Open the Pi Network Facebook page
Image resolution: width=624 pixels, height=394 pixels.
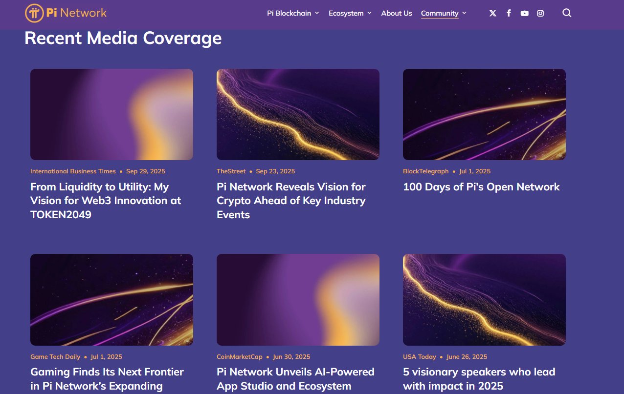pos(509,13)
